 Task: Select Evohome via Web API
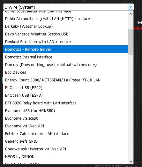[x=65, y=126]
